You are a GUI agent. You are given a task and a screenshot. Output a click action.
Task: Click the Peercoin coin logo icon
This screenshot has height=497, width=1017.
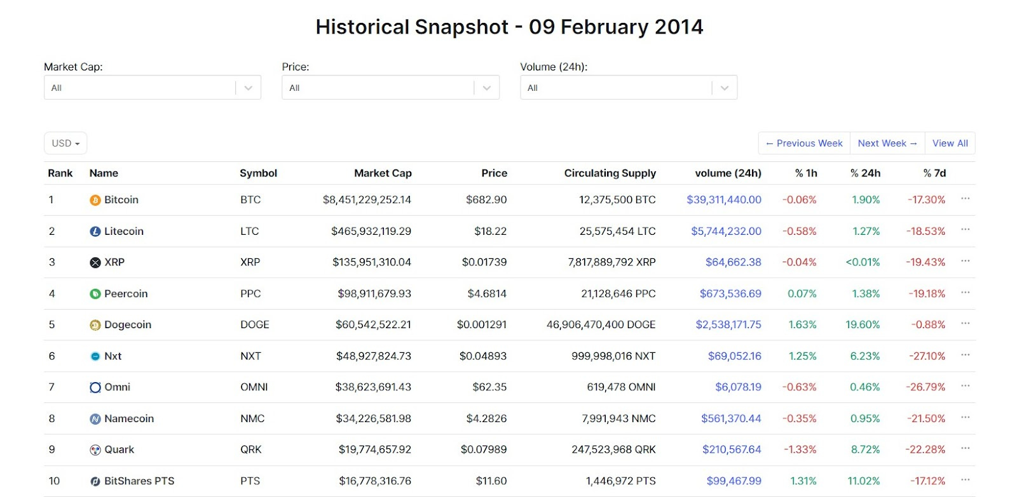pos(95,294)
